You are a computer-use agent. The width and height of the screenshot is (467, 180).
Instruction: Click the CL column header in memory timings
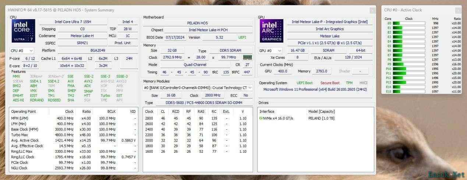tap(163, 111)
